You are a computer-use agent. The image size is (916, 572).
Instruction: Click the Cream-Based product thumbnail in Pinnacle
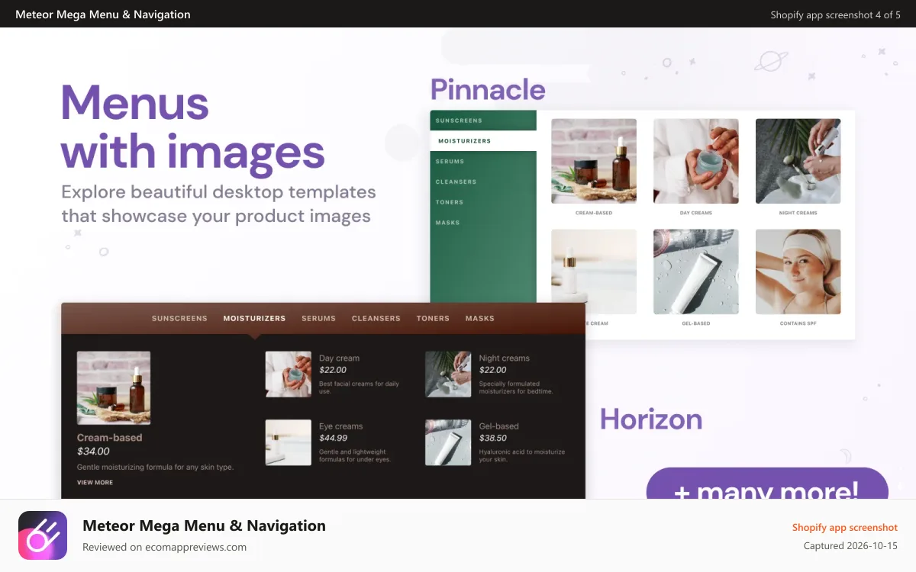pyautogui.click(x=594, y=161)
